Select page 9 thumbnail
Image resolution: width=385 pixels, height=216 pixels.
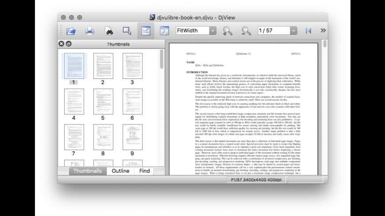click(132, 137)
